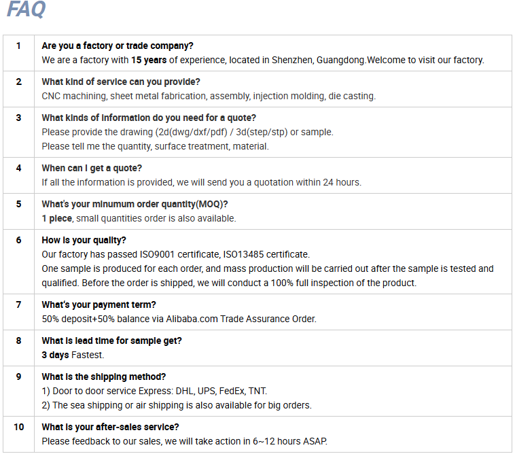515x454 pixels.
Task: Click row number 10 in the table
Action: [x=19, y=427]
